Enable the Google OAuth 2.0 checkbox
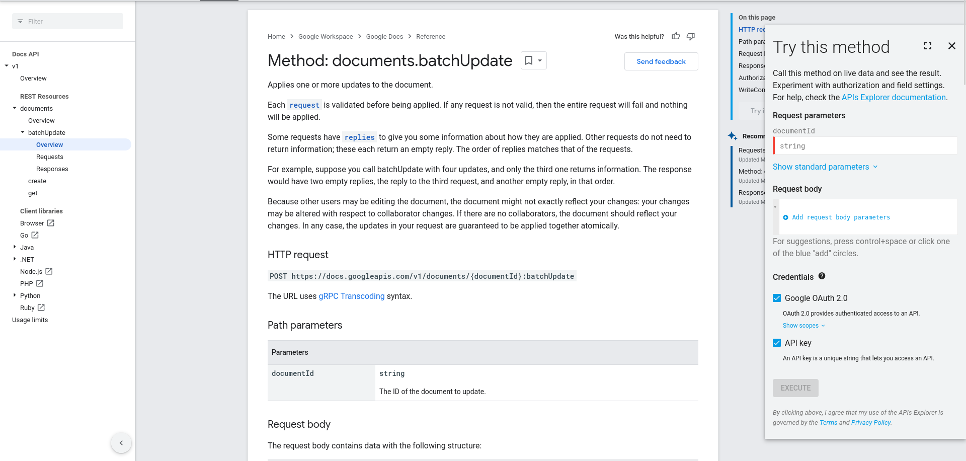 point(776,298)
